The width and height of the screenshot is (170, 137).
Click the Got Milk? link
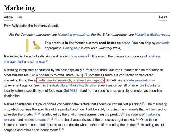[x=71, y=90]
